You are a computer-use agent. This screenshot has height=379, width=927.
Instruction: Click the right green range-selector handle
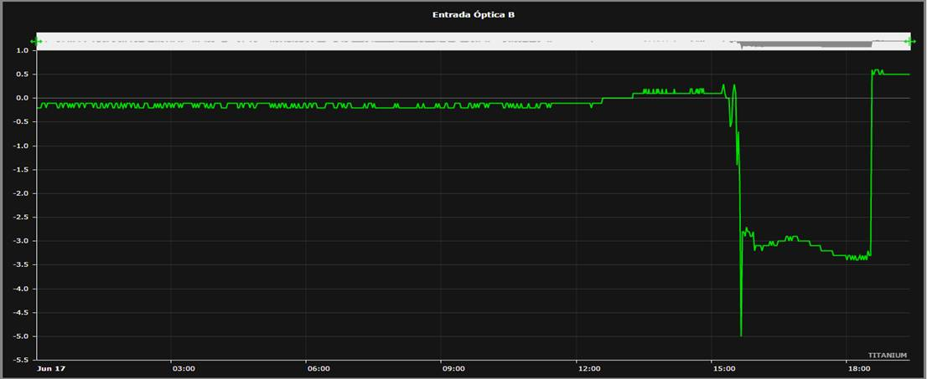pos(910,41)
